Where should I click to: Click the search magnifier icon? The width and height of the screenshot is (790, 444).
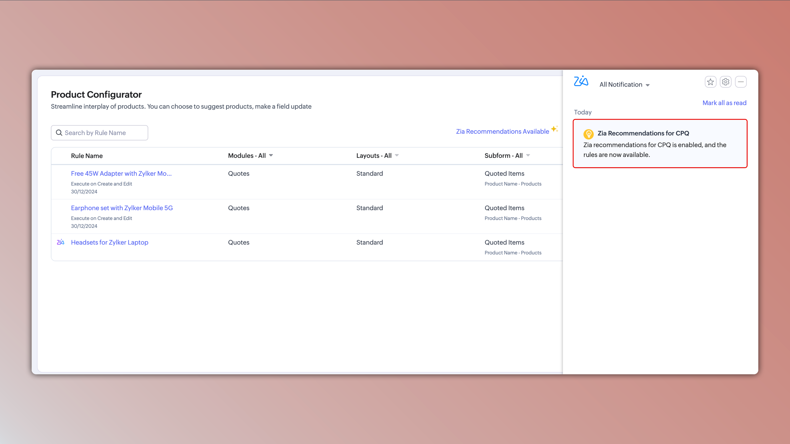pos(59,133)
